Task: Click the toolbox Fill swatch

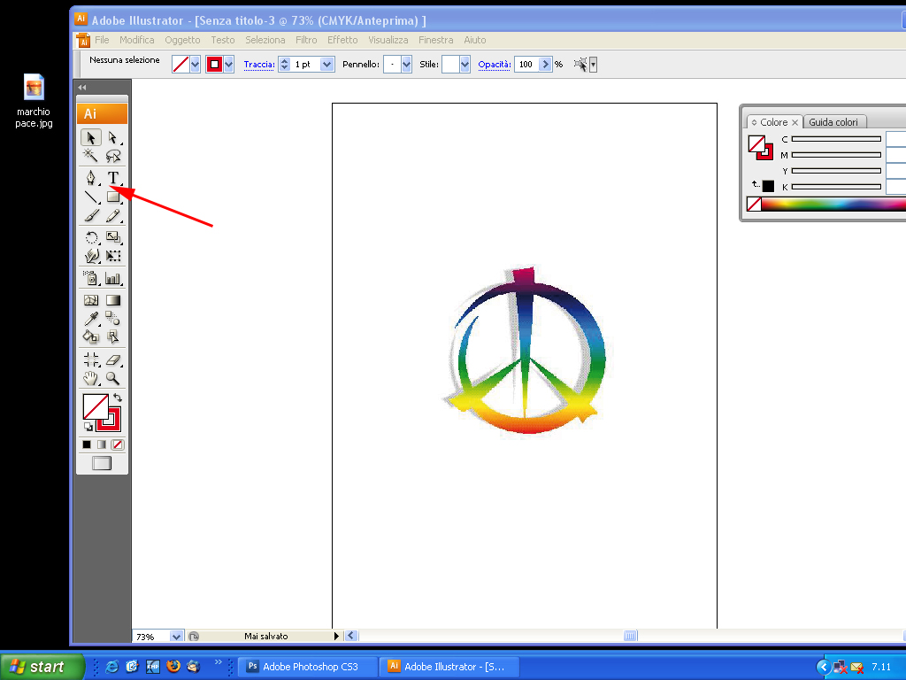Action: (x=96, y=406)
